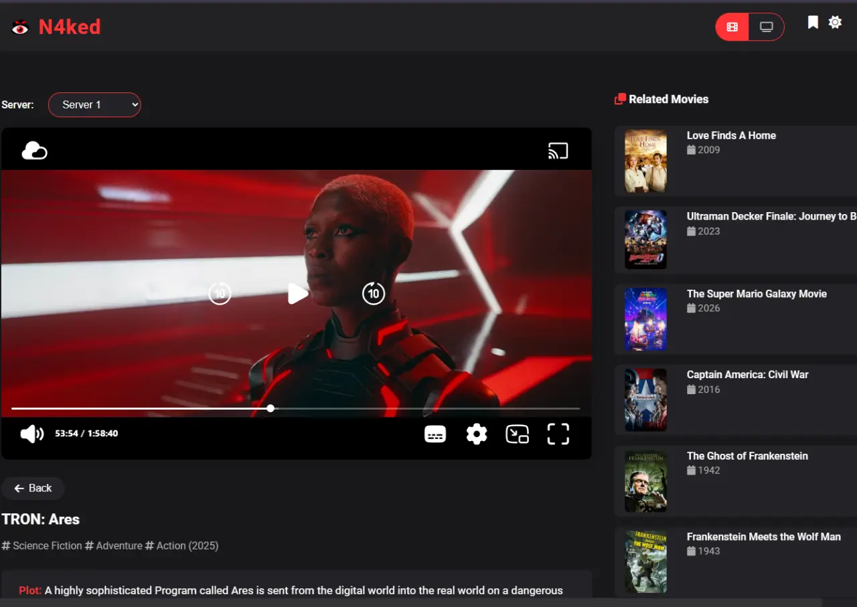Image resolution: width=857 pixels, height=607 pixels.
Task: Click the cloud icon in player
Action: [34, 151]
